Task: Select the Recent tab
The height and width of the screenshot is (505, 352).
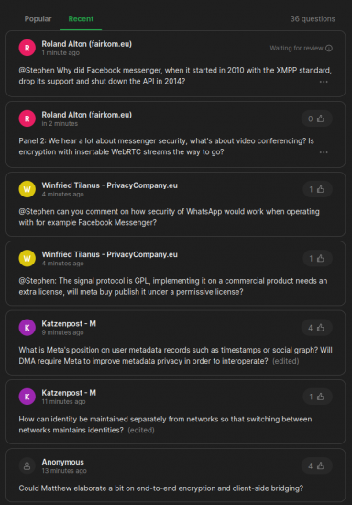Action: [x=81, y=19]
